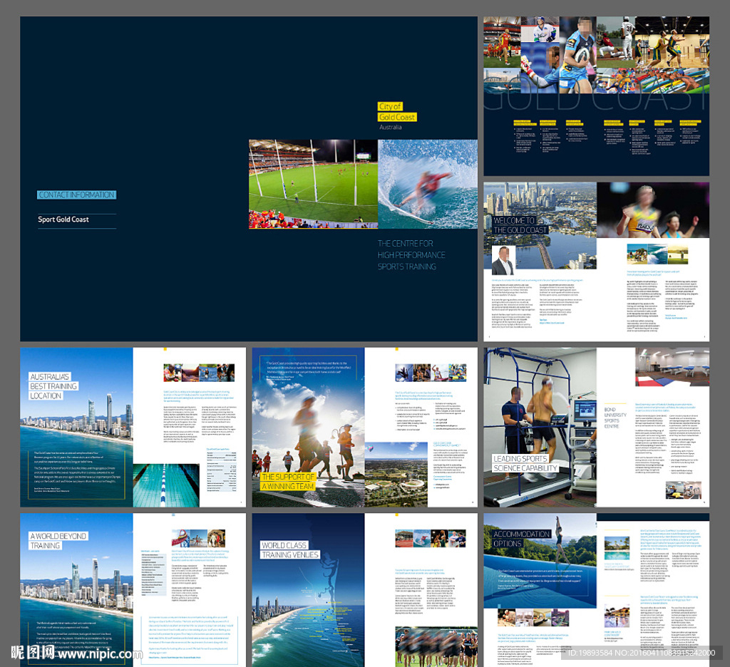Click Australia's Best Training Location heading
The width and height of the screenshot is (730, 667).
point(53,386)
